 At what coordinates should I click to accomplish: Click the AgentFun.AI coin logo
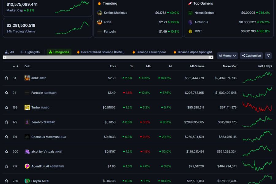[x=27, y=166]
